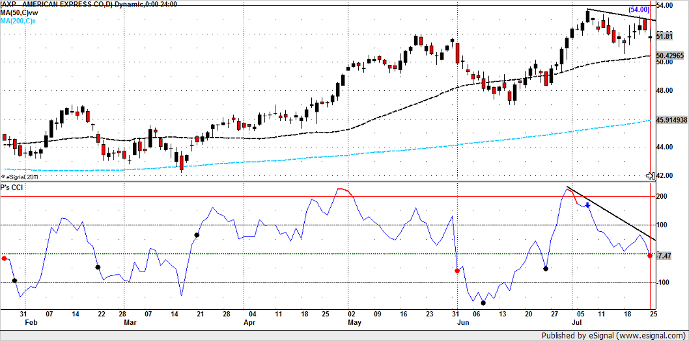689x341 pixels.
Task: Click the -100 level label on the CCI axis
Action: point(663,283)
